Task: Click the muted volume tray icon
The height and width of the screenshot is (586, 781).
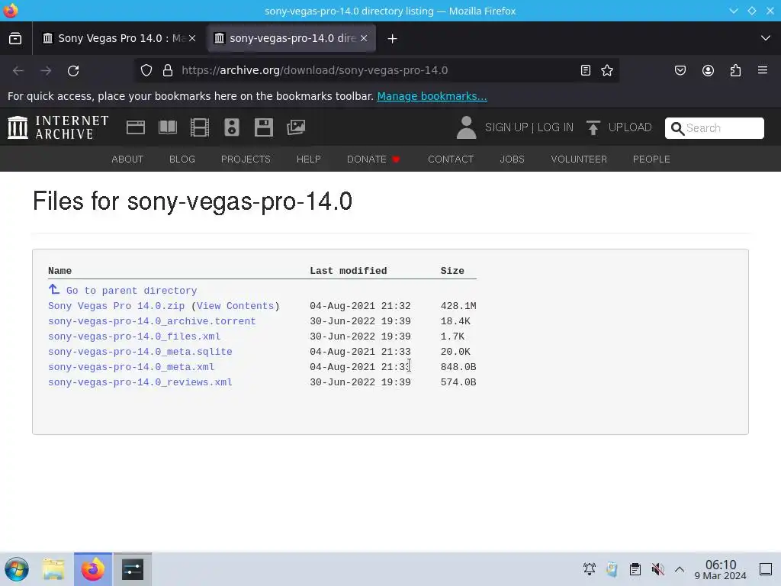Action: (658, 569)
